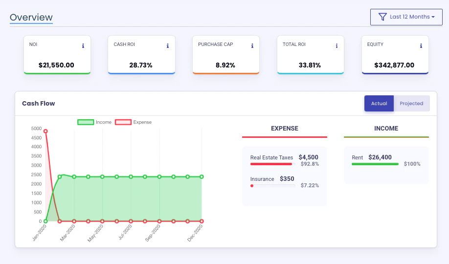Open the Last 12 Months dropdown
Image resolution: width=449 pixels, height=264 pixels.
click(x=406, y=17)
